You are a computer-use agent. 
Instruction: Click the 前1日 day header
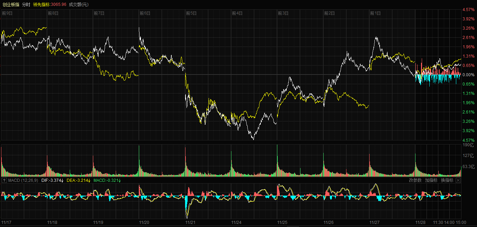[375, 13]
